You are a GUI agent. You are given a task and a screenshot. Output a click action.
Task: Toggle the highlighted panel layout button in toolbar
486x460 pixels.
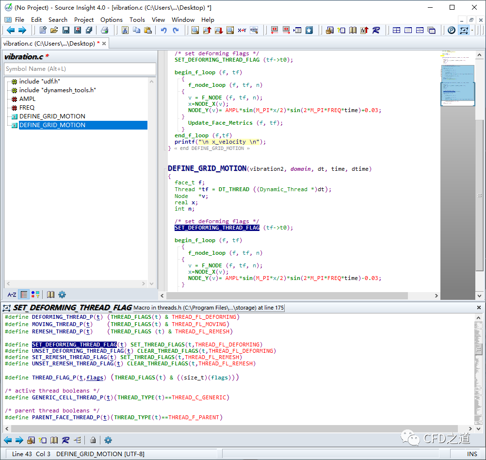pos(464,30)
